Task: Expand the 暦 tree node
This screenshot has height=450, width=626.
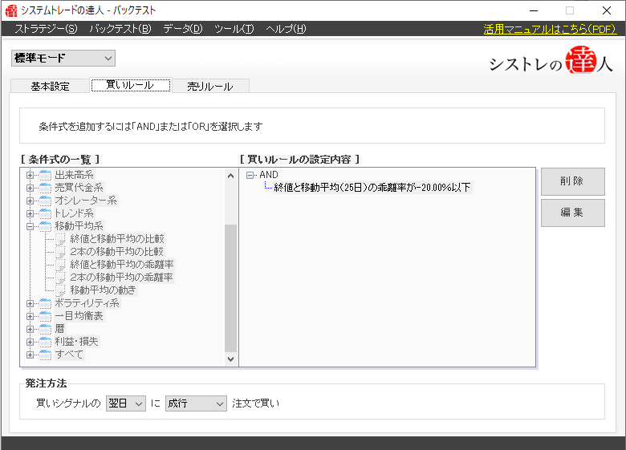Action: click(x=30, y=329)
